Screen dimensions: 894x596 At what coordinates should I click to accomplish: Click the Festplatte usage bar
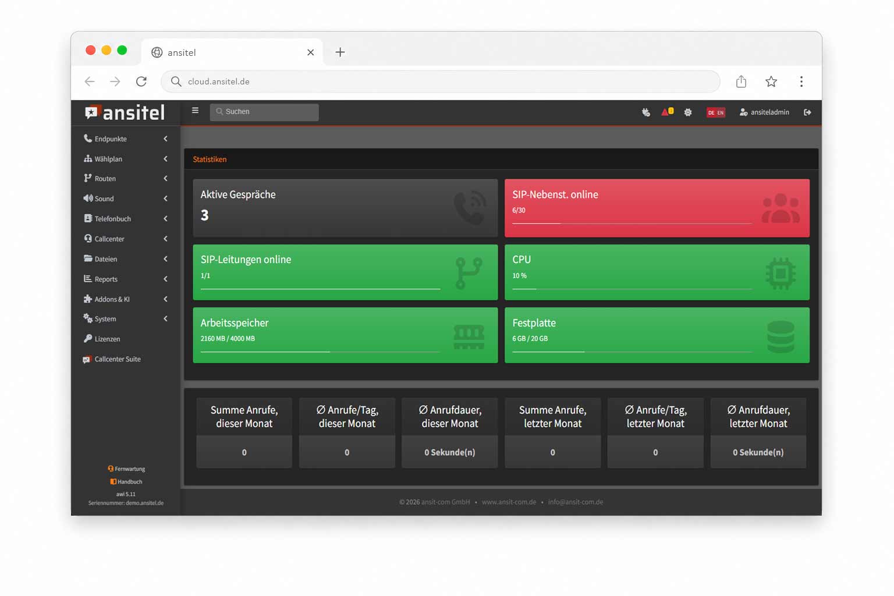632,352
